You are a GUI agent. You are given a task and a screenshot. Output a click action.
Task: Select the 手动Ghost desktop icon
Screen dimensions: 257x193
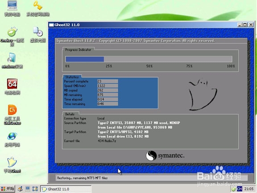pos(12,165)
